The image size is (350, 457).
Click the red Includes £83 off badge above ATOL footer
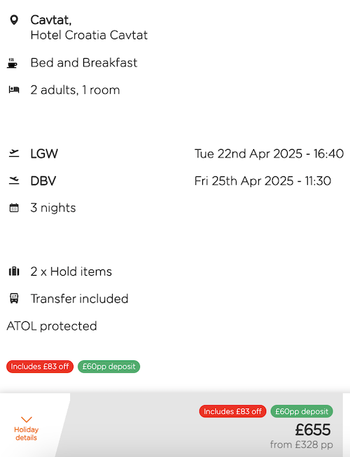pos(40,366)
